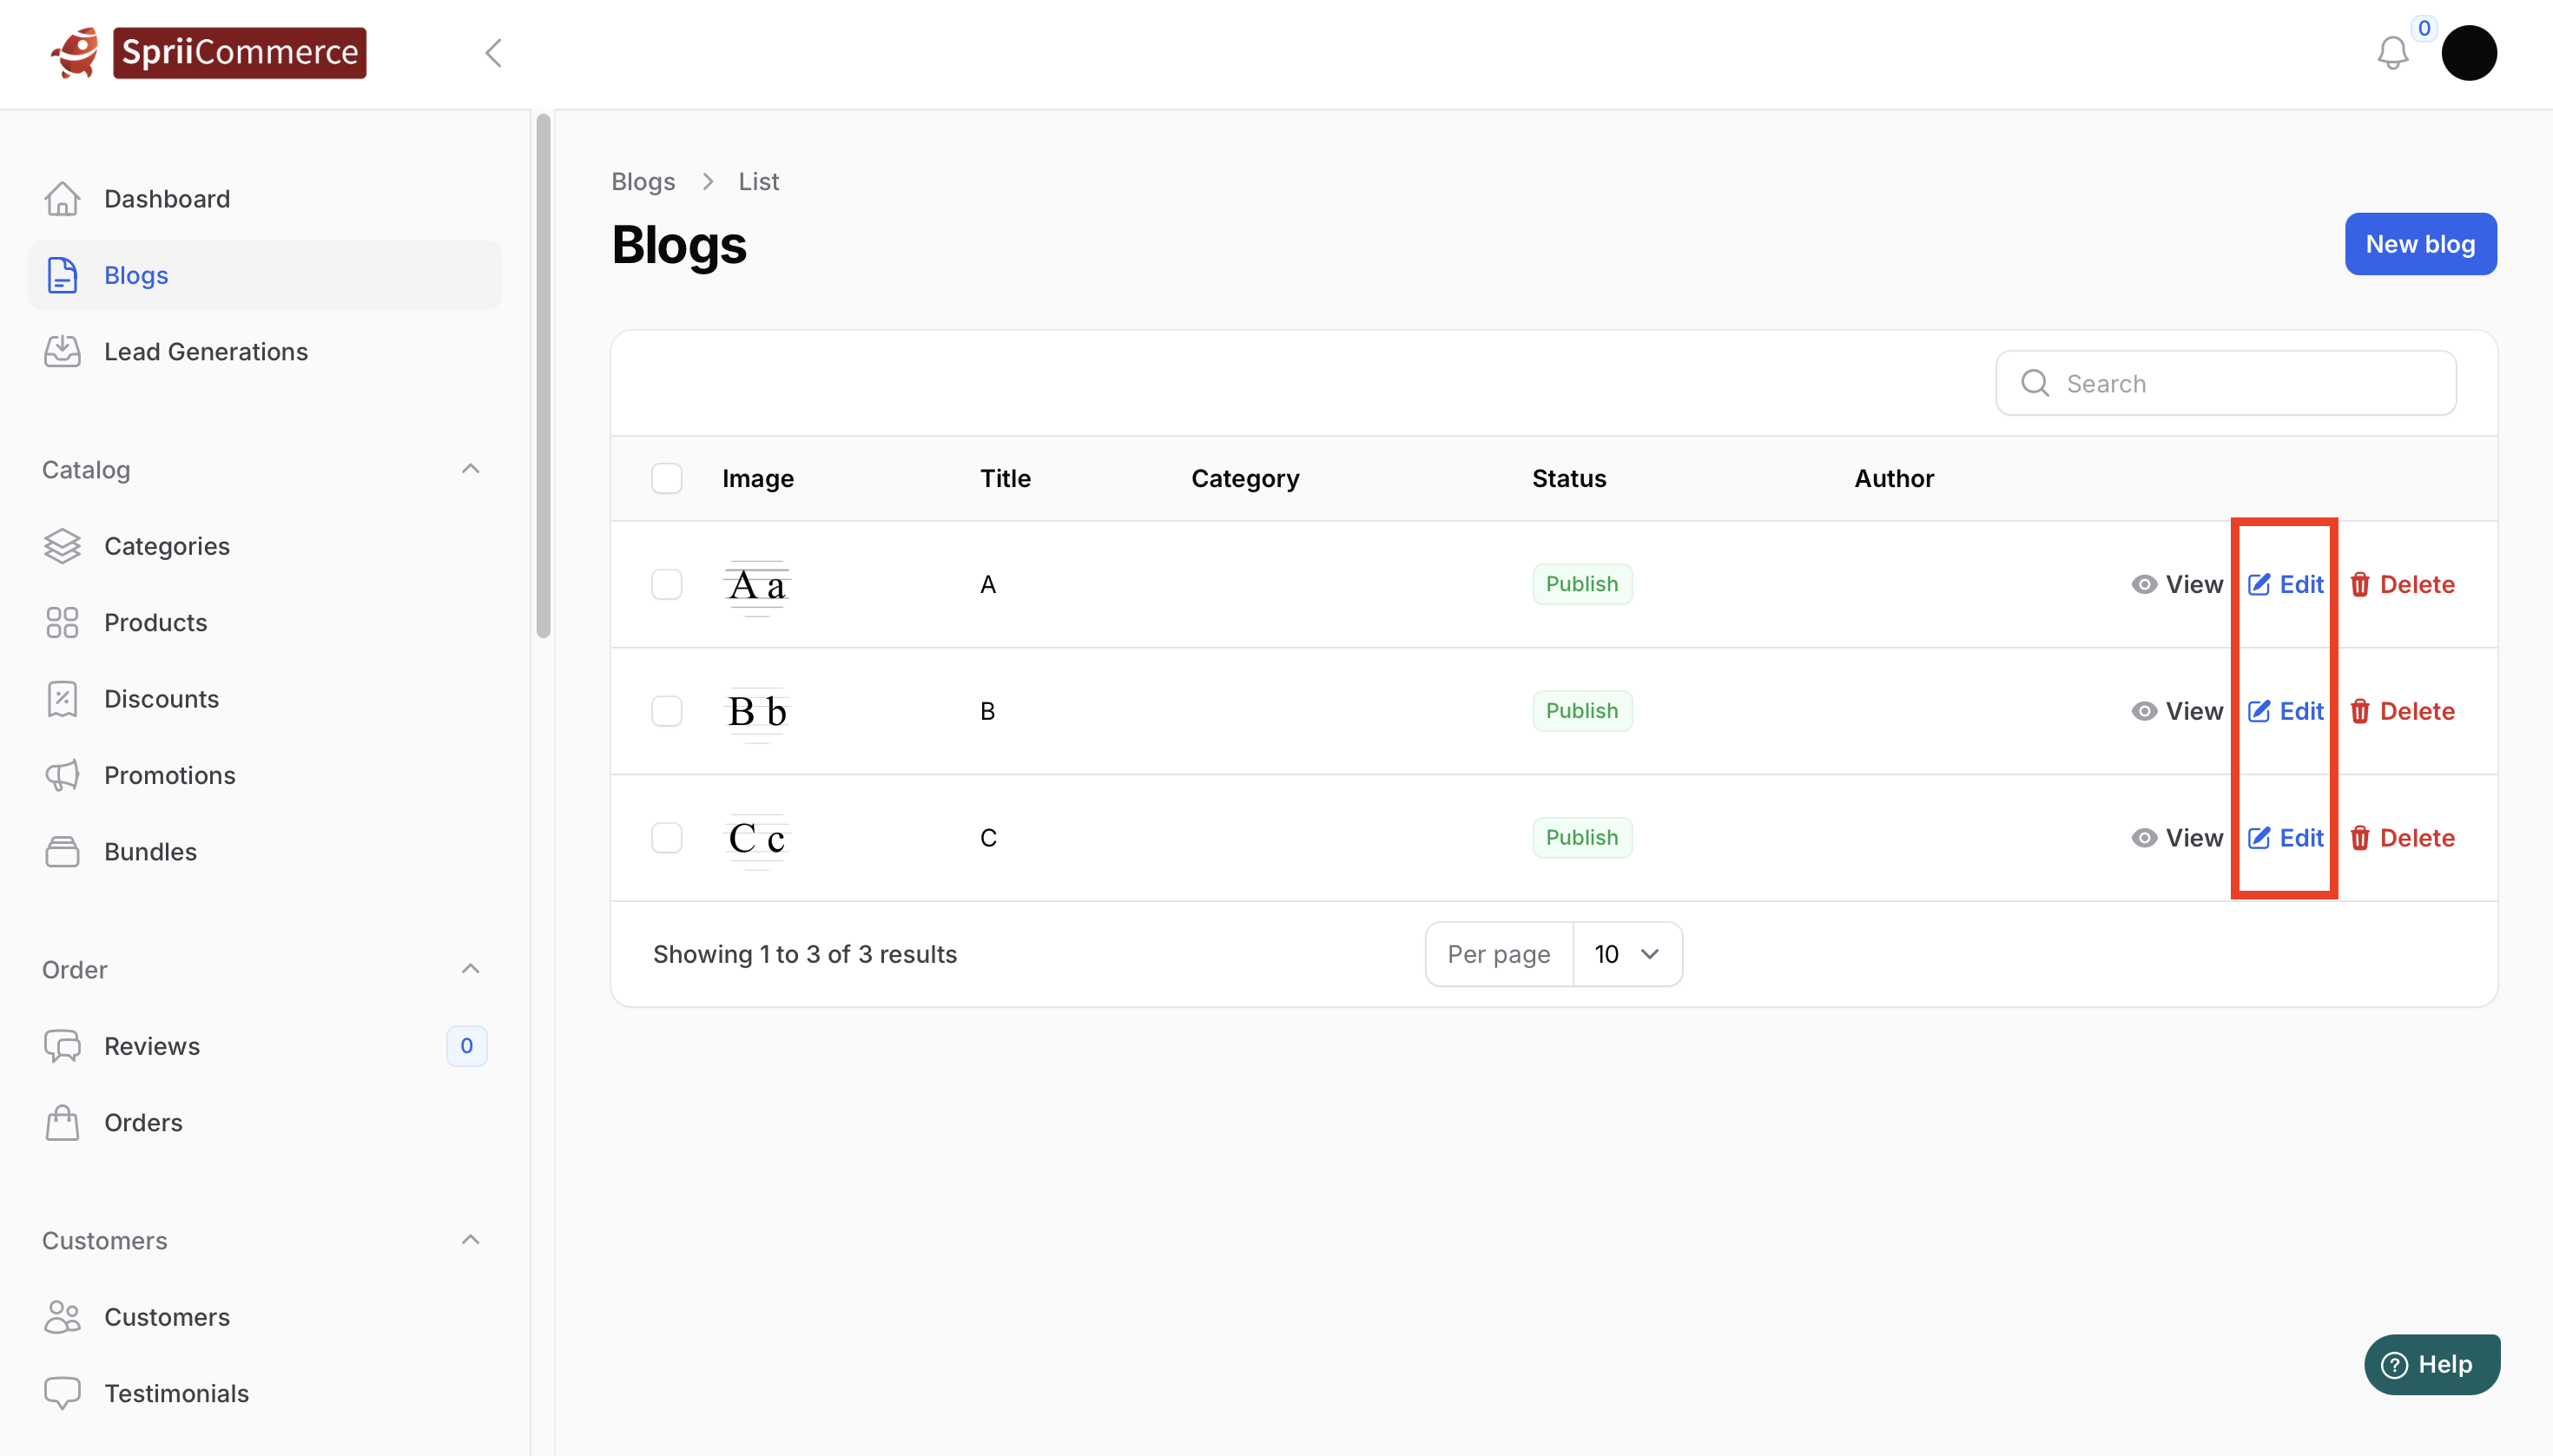
Task: Click the SpriiCommerce rocket logo
Action: pos(76,53)
